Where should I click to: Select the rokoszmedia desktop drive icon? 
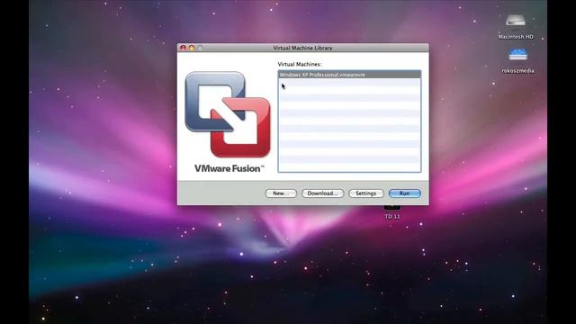(x=518, y=55)
